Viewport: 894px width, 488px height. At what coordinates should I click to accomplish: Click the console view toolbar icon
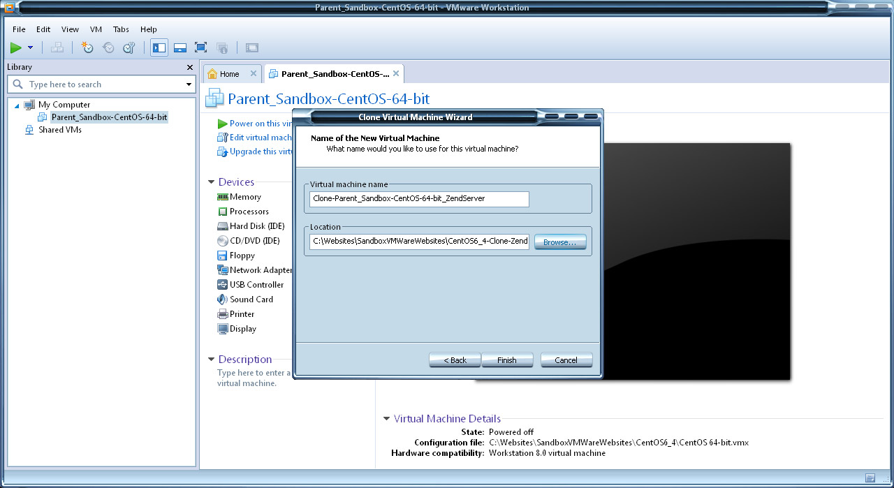pyautogui.click(x=252, y=47)
